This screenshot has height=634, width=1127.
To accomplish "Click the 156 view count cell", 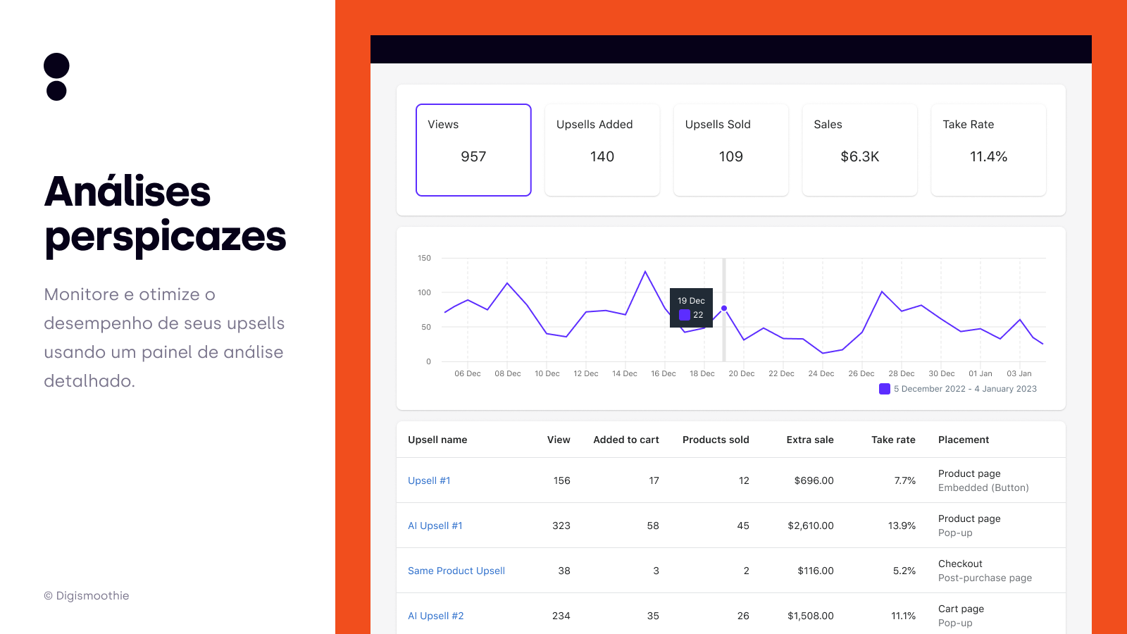I will click(562, 480).
